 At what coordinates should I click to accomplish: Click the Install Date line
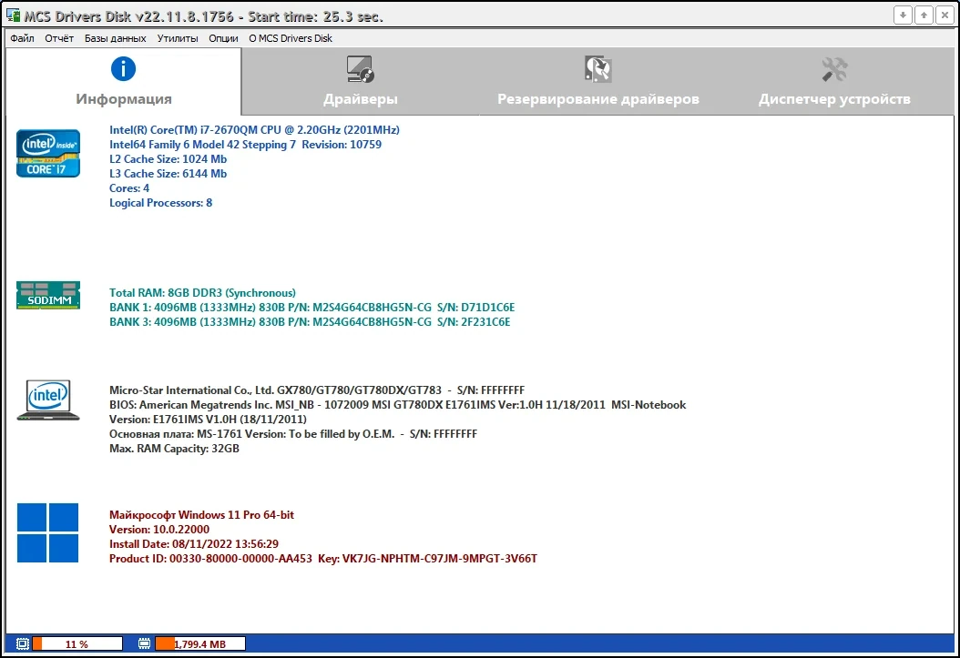coord(193,544)
